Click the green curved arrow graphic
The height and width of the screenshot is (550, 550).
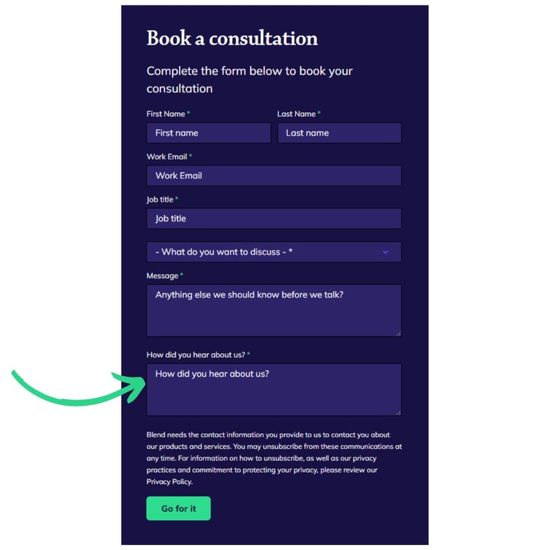click(x=79, y=387)
